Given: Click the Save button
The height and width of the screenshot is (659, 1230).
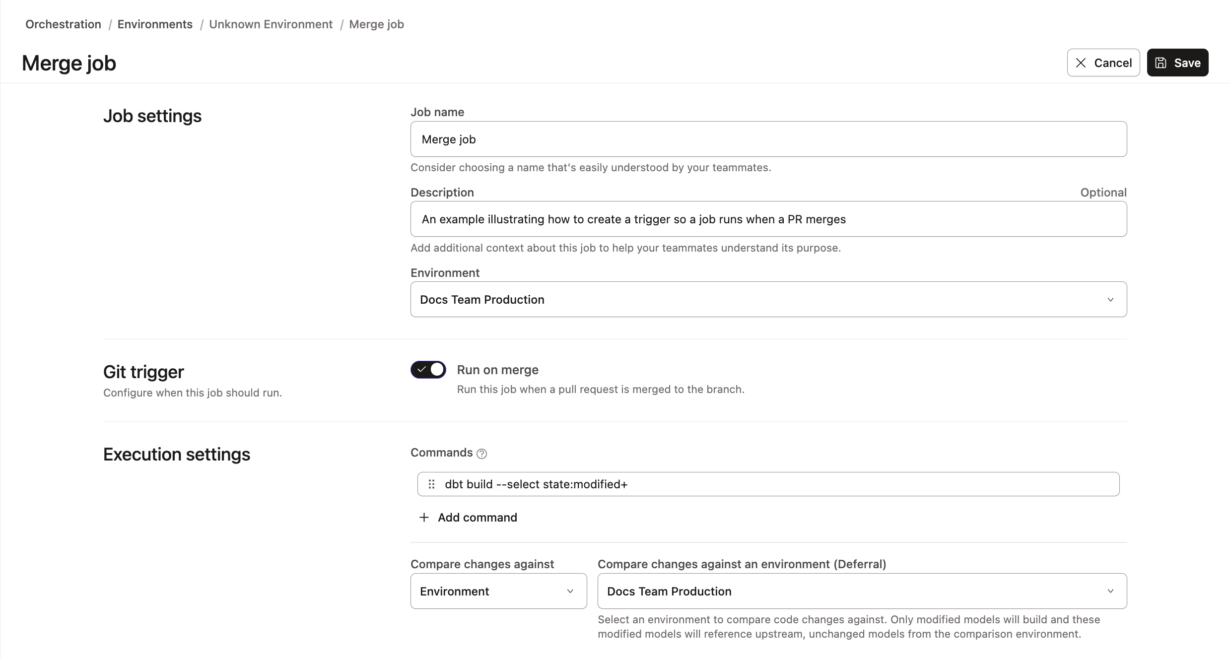Looking at the screenshot, I should 1177,63.
